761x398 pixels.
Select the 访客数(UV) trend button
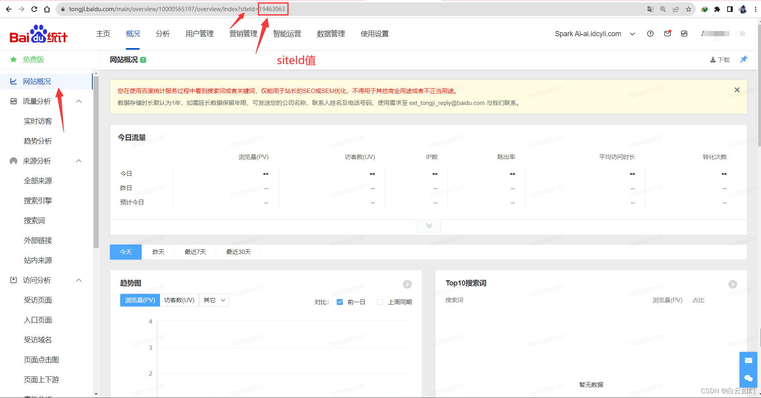180,300
